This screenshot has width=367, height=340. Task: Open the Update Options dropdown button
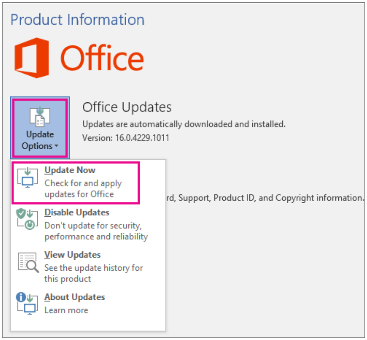(x=40, y=128)
